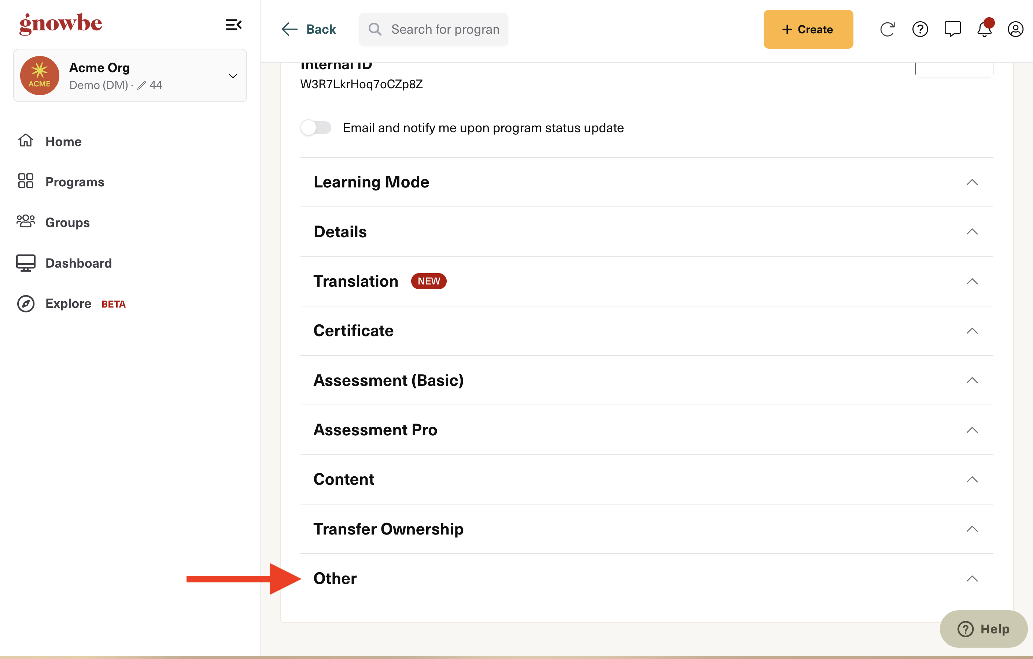This screenshot has height=659, width=1033.
Task: Open the user profile icon
Action: point(1015,29)
